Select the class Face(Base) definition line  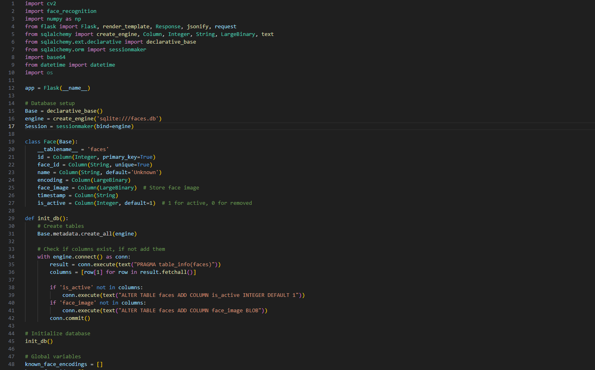(51, 142)
